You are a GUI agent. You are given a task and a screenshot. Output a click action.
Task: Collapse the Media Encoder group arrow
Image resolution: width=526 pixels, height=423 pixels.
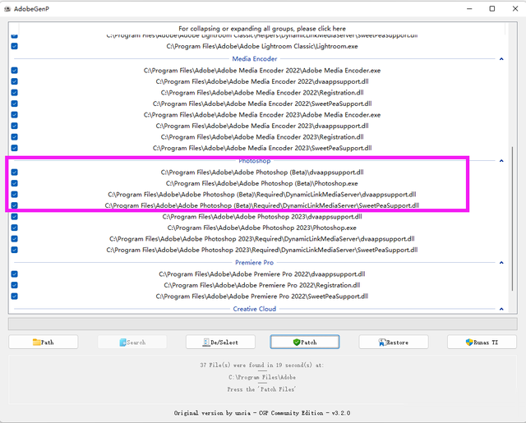click(x=501, y=59)
